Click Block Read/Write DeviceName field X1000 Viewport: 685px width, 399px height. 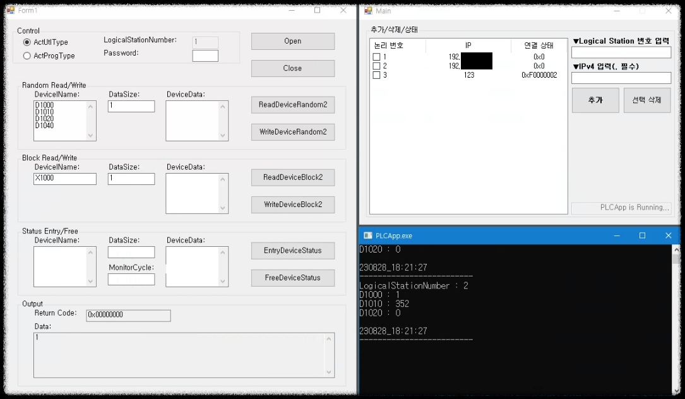(65, 179)
